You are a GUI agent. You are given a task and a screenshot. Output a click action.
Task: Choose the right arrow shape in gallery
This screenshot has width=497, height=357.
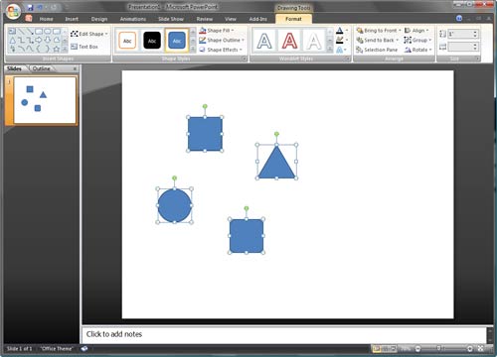39,41
